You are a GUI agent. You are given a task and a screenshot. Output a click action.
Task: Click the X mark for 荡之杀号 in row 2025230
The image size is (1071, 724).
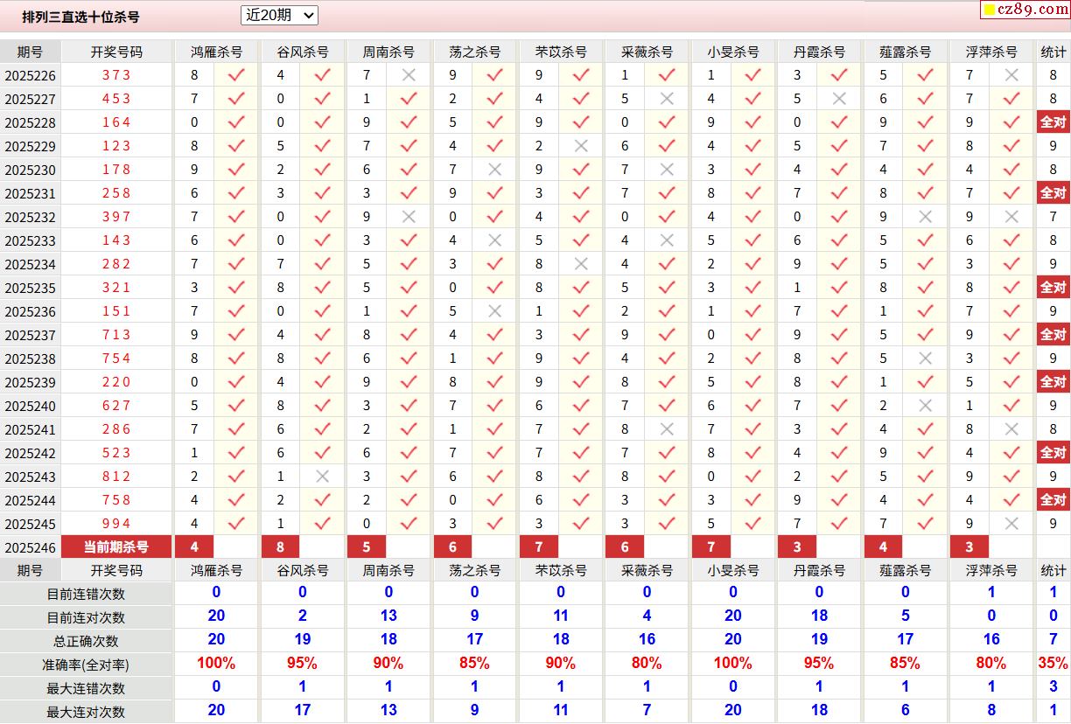(494, 170)
